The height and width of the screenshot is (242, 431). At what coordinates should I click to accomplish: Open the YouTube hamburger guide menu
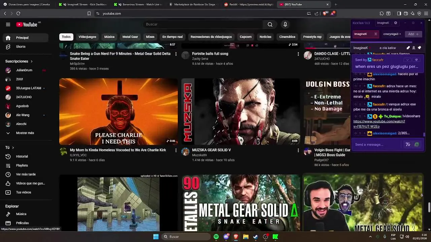click(8, 24)
